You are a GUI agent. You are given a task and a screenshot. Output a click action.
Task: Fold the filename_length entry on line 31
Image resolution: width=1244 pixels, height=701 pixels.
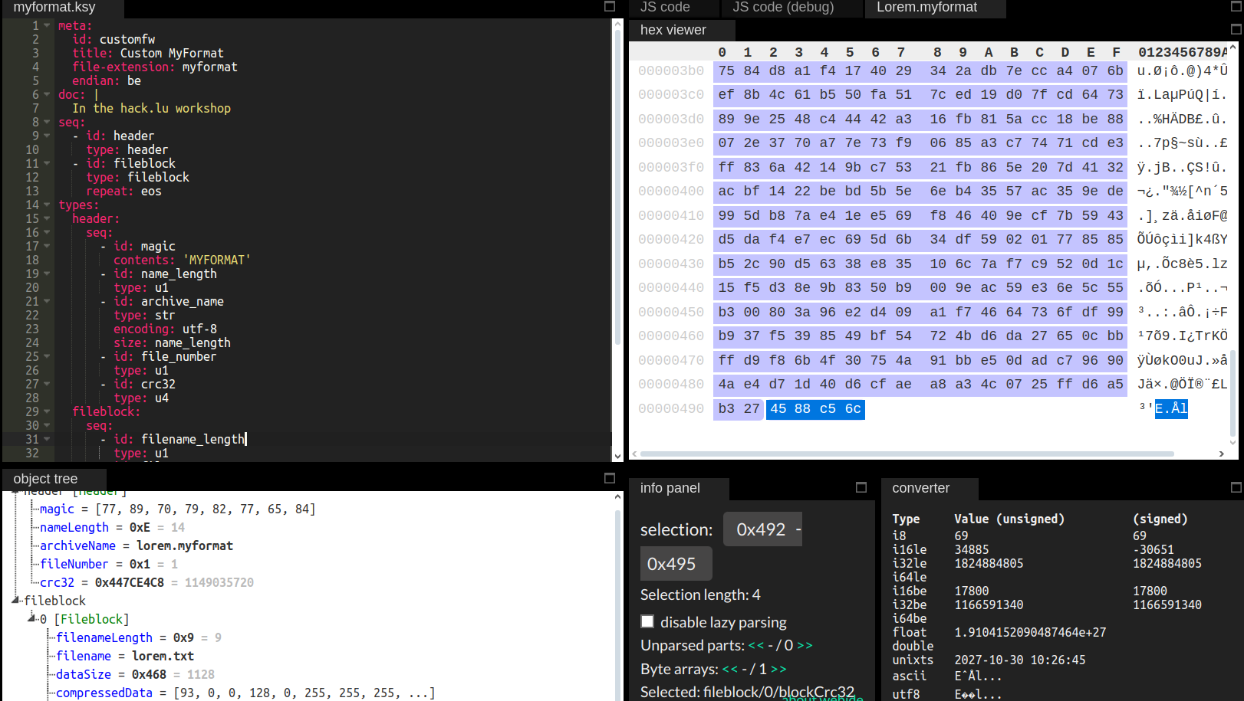[47, 439]
